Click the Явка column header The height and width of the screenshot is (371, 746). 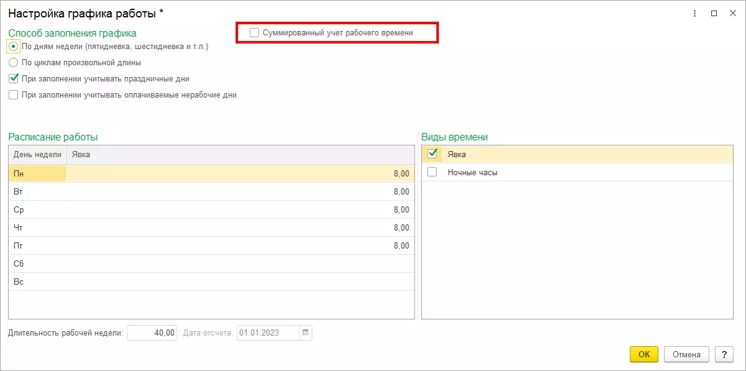pyautogui.click(x=239, y=154)
